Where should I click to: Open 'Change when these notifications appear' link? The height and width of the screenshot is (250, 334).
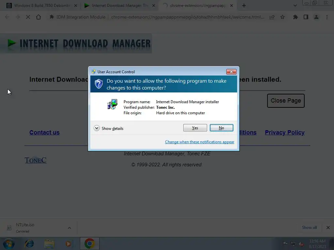[199, 142]
